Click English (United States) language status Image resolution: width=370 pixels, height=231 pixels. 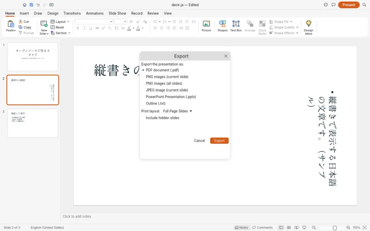47,227
